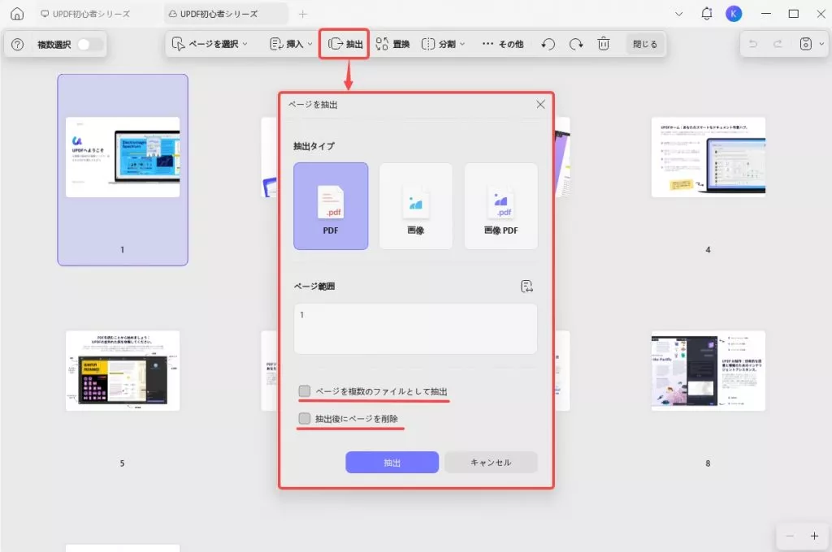Select 画像 extraction type
The width and height of the screenshot is (832, 552).
tap(415, 206)
